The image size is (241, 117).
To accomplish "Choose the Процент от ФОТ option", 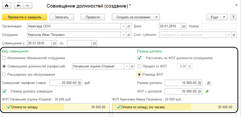I will click(139, 66).
